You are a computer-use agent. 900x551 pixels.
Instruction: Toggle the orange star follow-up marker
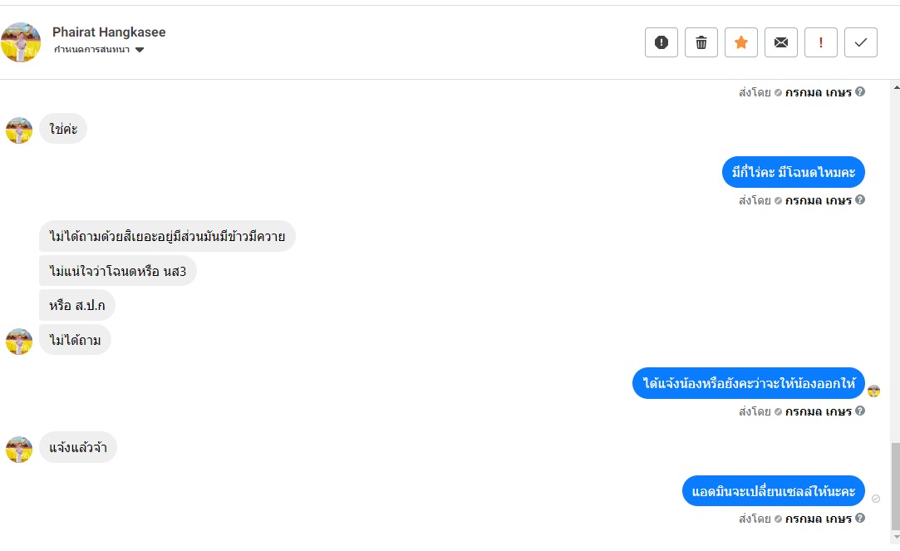pyautogui.click(x=741, y=42)
